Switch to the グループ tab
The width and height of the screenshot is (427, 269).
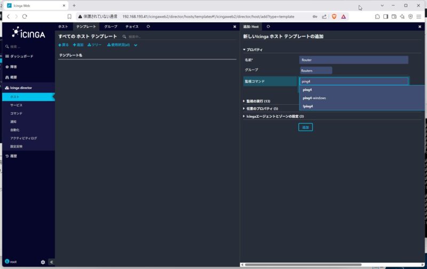(110, 26)
